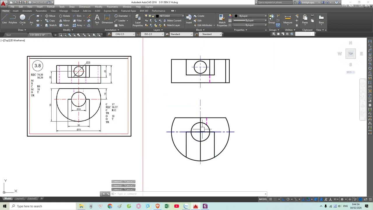The image size is (373, 210).
Task: Insert a Table
Action: pyautogui.click(x=119, y=25)
